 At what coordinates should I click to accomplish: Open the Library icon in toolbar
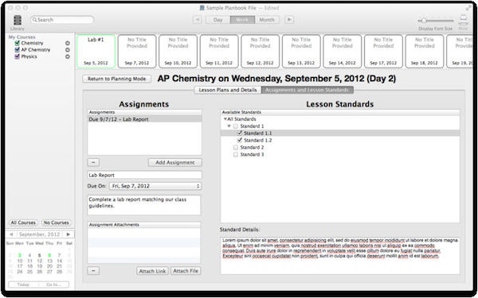tap(18, 20)
